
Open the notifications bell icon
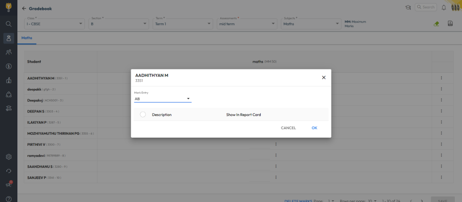tap(444, 7)
